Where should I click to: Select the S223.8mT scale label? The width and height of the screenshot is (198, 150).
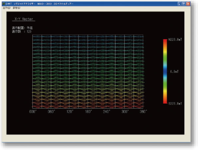pos(175,104)
